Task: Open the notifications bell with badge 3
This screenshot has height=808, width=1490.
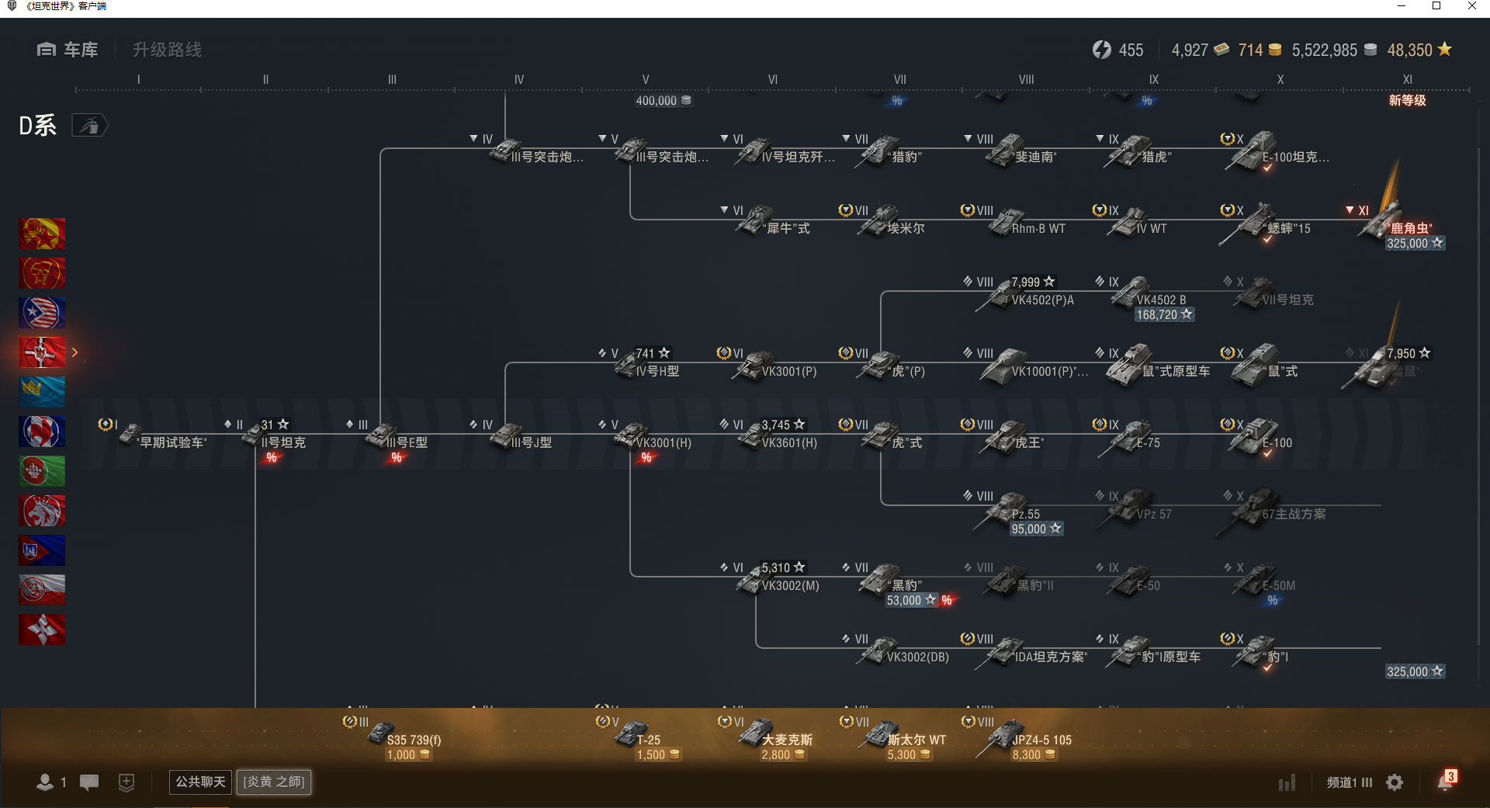Action: pos(1447,781)
